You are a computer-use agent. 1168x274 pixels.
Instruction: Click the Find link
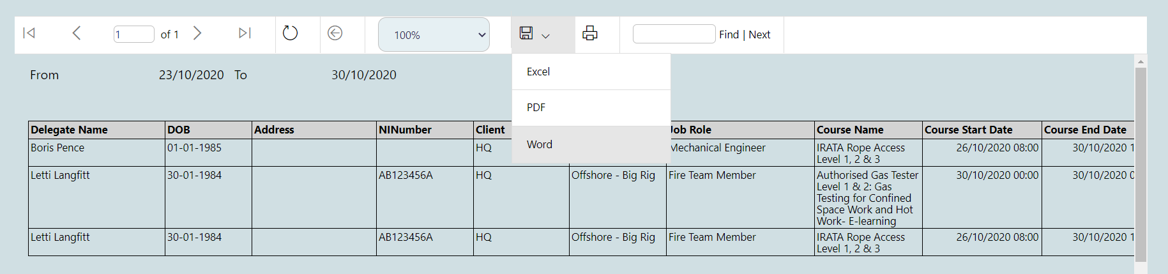pyautogui.click(x=729, y=34)
